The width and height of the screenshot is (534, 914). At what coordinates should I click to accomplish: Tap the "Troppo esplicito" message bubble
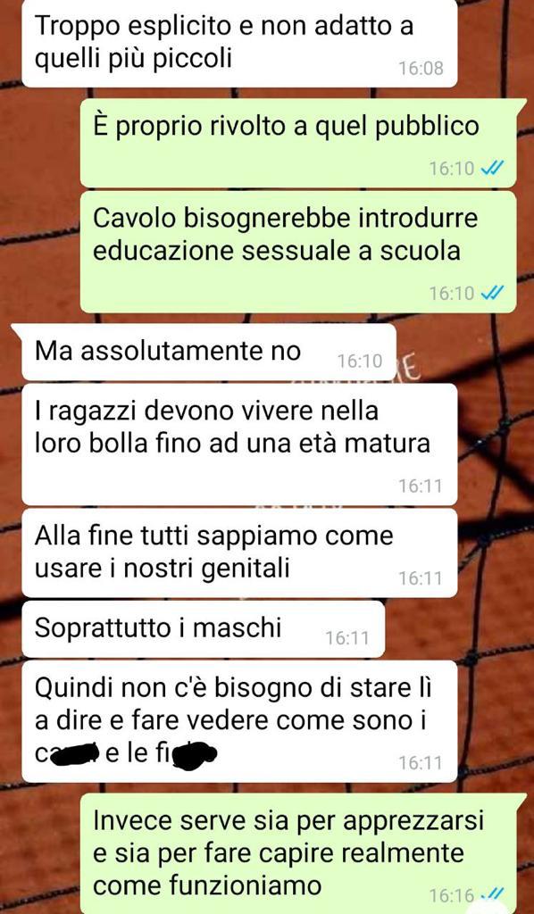239,43
